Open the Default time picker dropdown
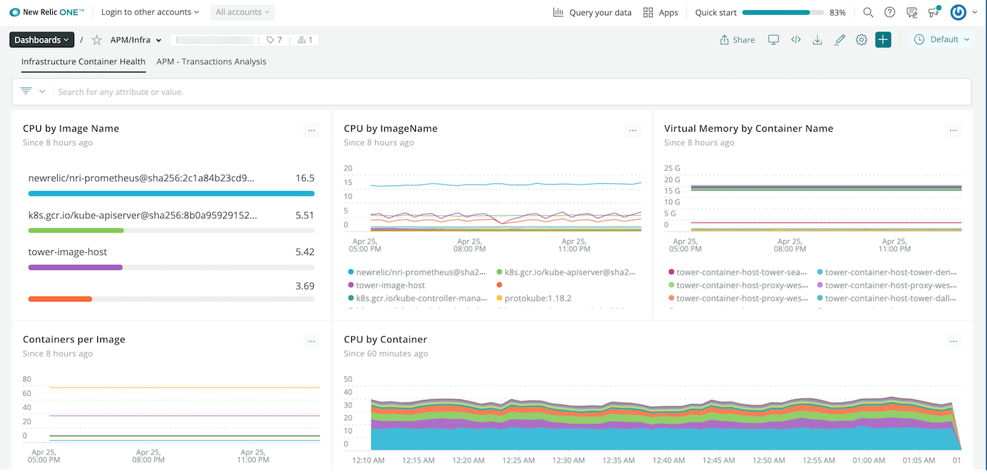The height and width of the screenshot is (474, 987). (942, 39)
